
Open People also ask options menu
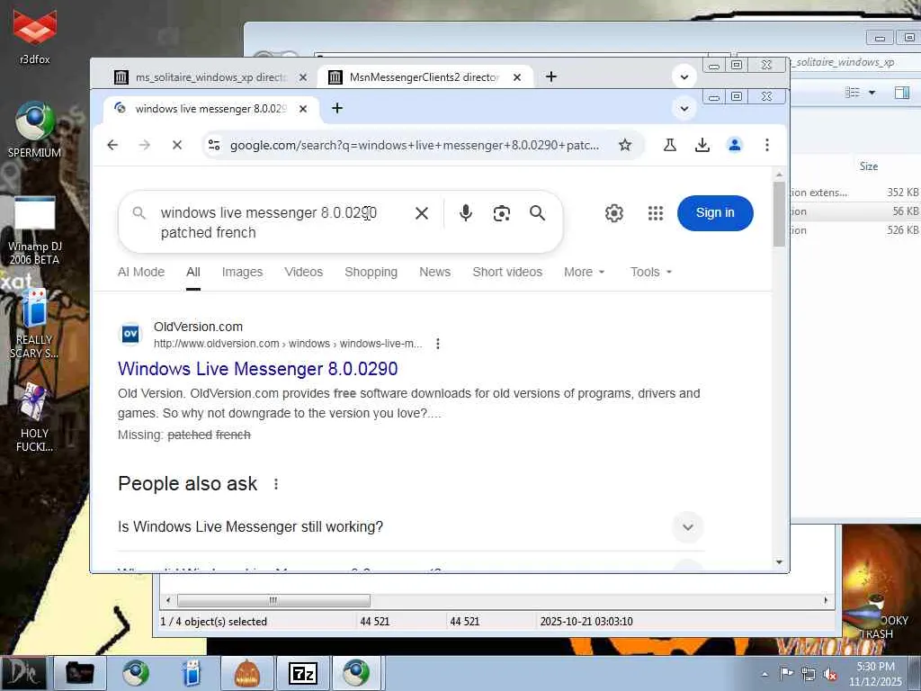click(276, 484)
